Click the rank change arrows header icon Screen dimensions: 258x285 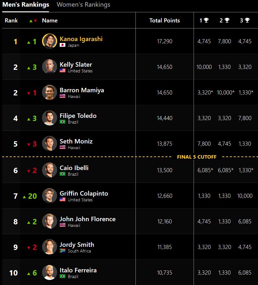(33, 21)
